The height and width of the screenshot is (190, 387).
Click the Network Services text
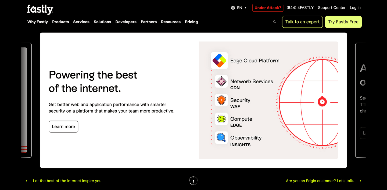coord(252,81)
